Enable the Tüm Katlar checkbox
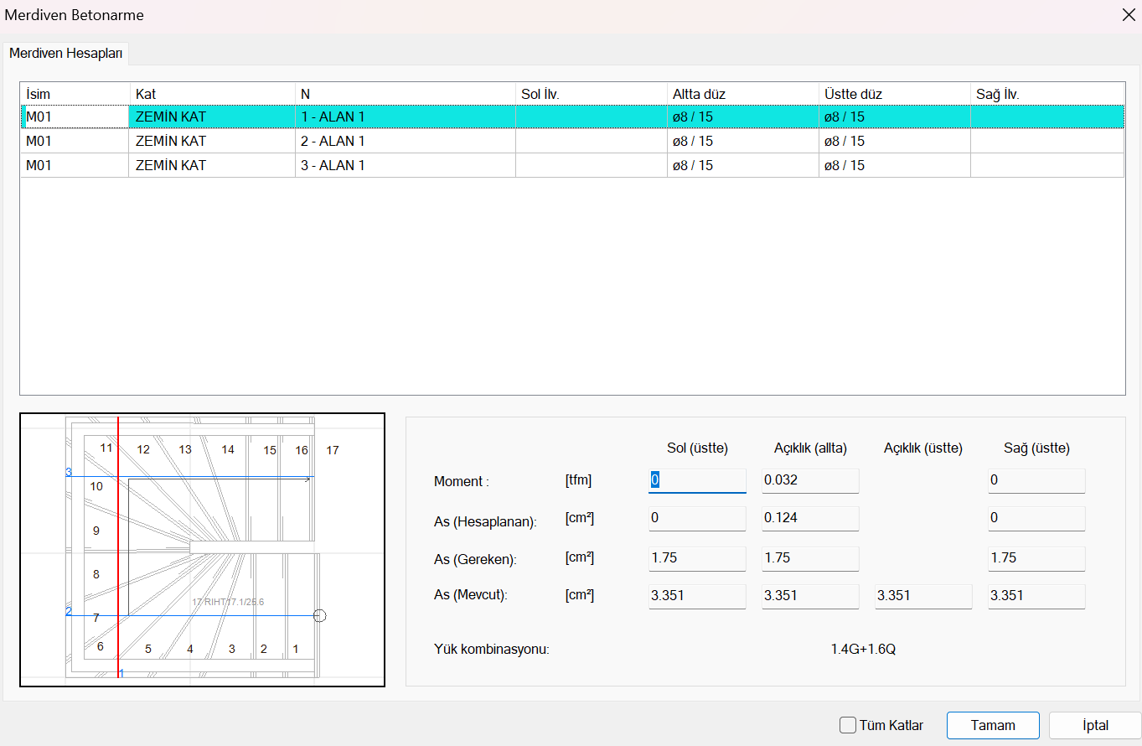This screenshot has height=746, width=1142. tap(848, 725)
